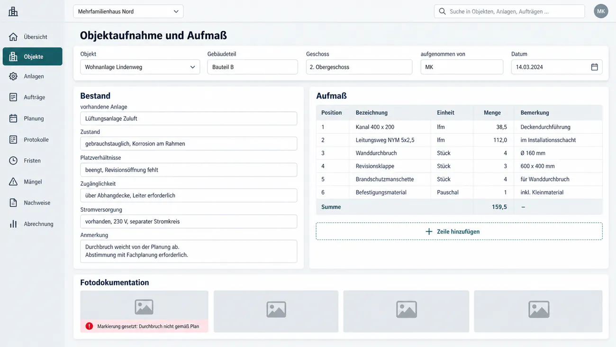The height and width of the screenshot is (347, 616).
Task: Open the third photo placeholder
Action: (x=406, y=311)
